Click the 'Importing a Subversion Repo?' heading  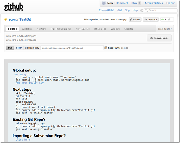pos(39,136)
